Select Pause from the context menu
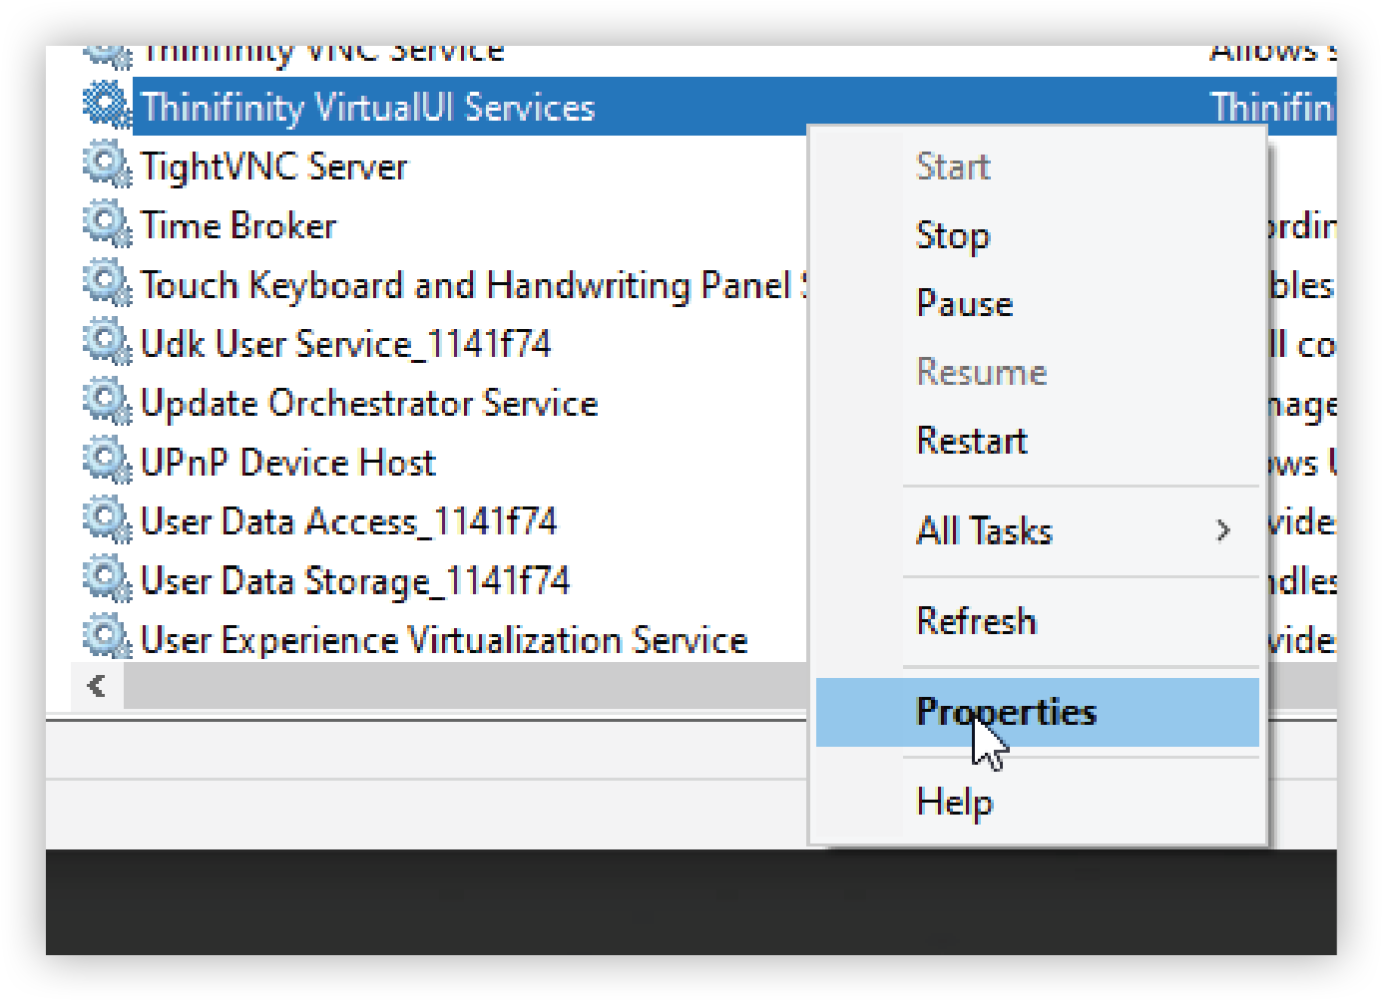1384x1007 pixels. [1038, 304]
